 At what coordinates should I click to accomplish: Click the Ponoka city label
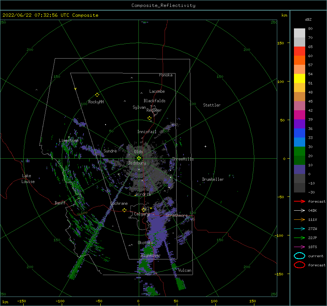[166, 75]
